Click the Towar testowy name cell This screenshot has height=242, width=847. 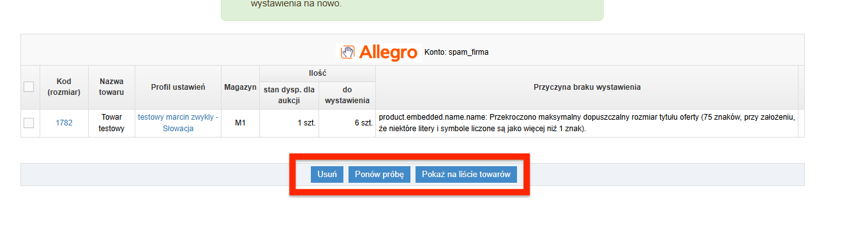click(112, 123)
